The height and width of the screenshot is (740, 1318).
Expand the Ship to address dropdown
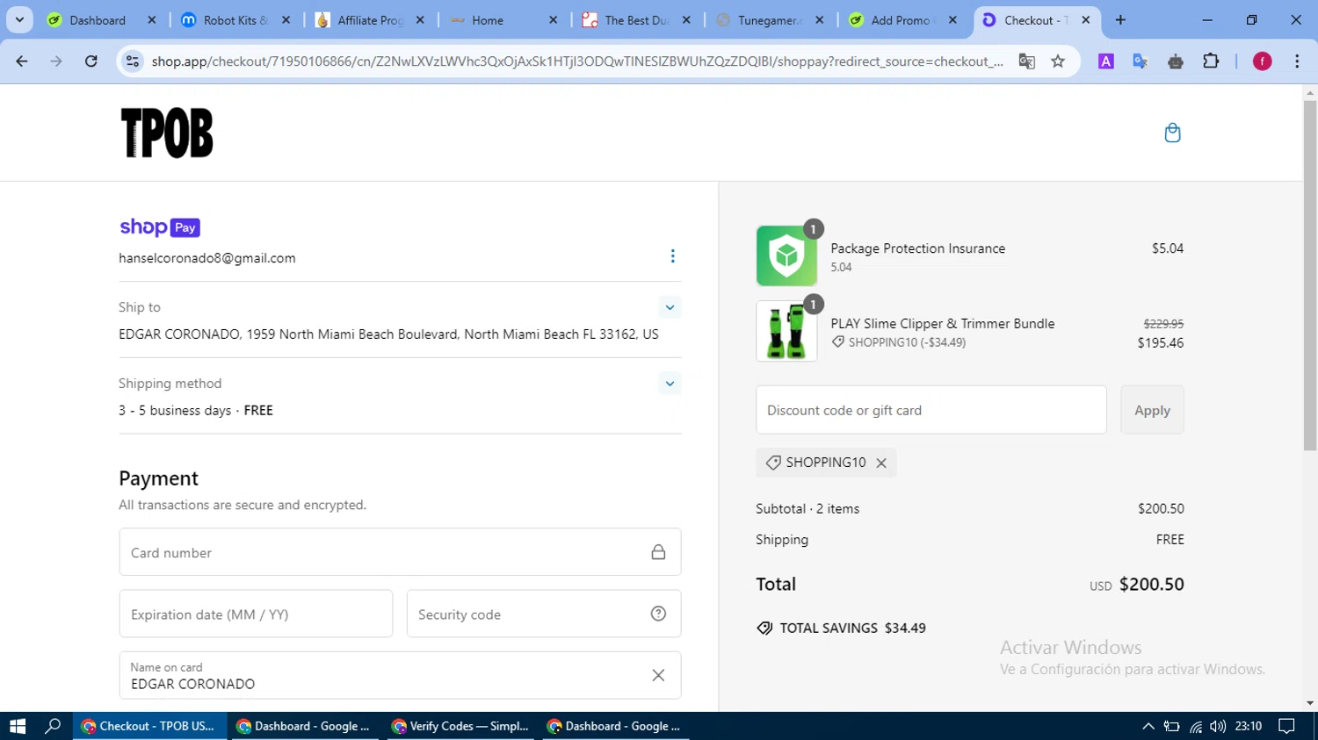pos(670,307)
